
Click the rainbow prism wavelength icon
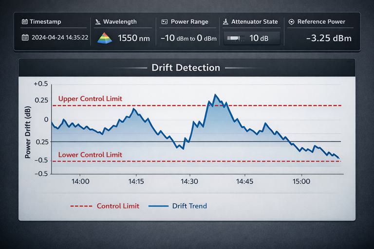click(x=105, y=37)
